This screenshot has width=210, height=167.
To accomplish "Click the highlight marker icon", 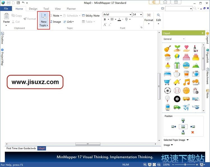I will pyautogui.click(x=126, y=19).
